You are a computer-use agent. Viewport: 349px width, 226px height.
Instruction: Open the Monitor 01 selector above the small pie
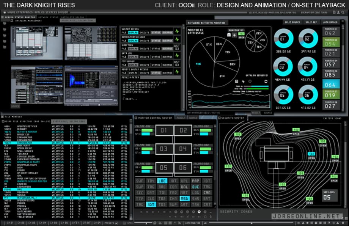tap(236, 30)
